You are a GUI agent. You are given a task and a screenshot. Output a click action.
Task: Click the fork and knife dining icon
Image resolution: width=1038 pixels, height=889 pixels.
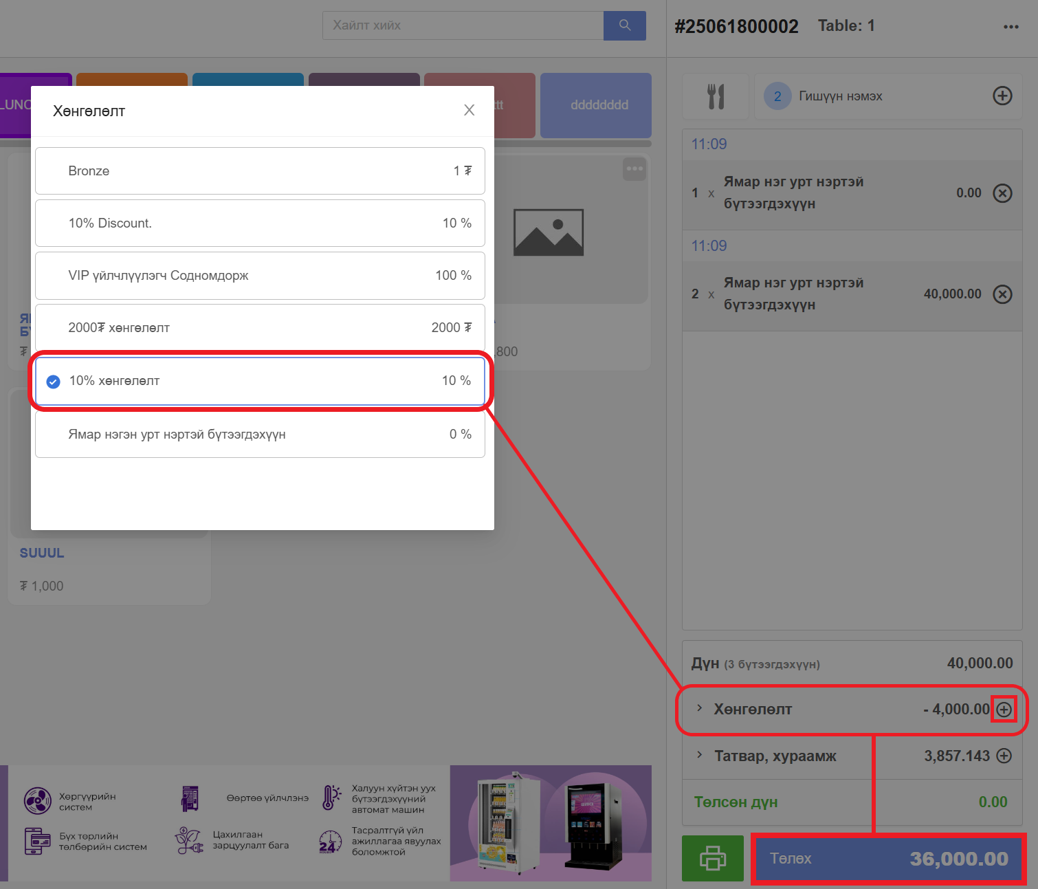pyautogui.click(x=716, y=96)
